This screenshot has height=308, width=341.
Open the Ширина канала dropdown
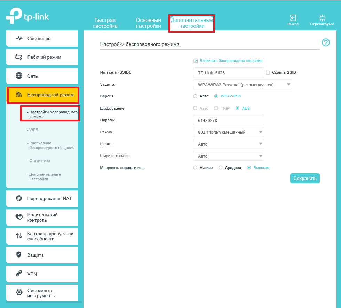pyautogui.click(x=229, y=156)
